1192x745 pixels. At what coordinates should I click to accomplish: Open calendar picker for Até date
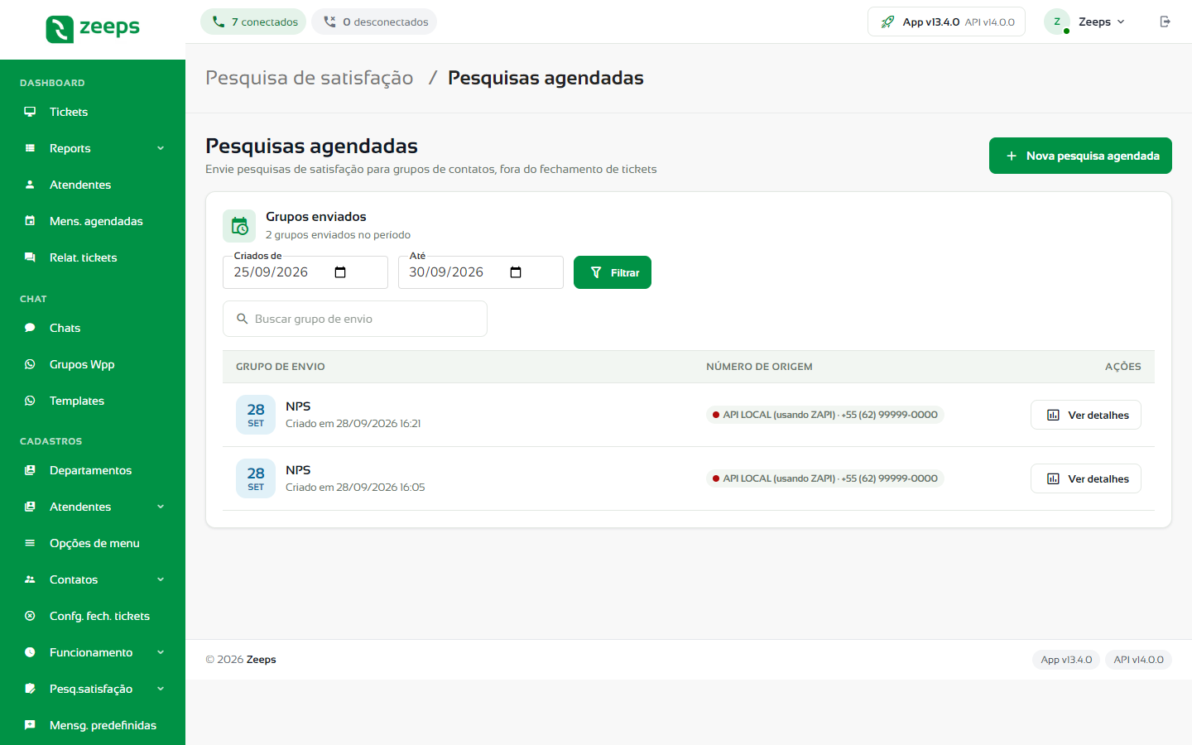pos(516,272)
